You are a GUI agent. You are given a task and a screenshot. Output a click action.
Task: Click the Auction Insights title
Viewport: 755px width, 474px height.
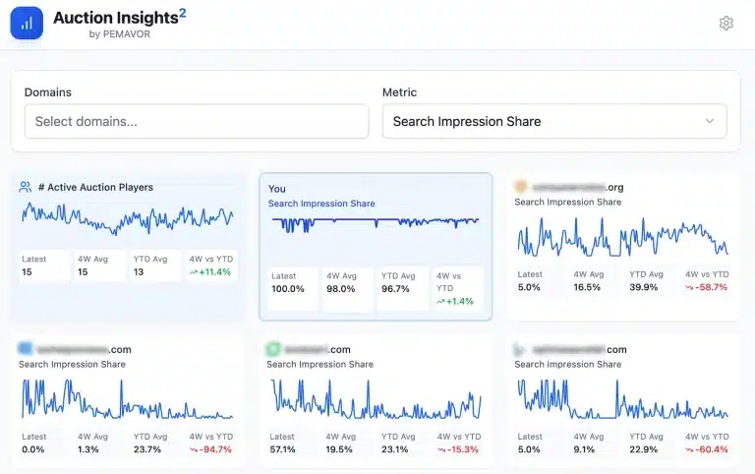click(x=119, y=18)
